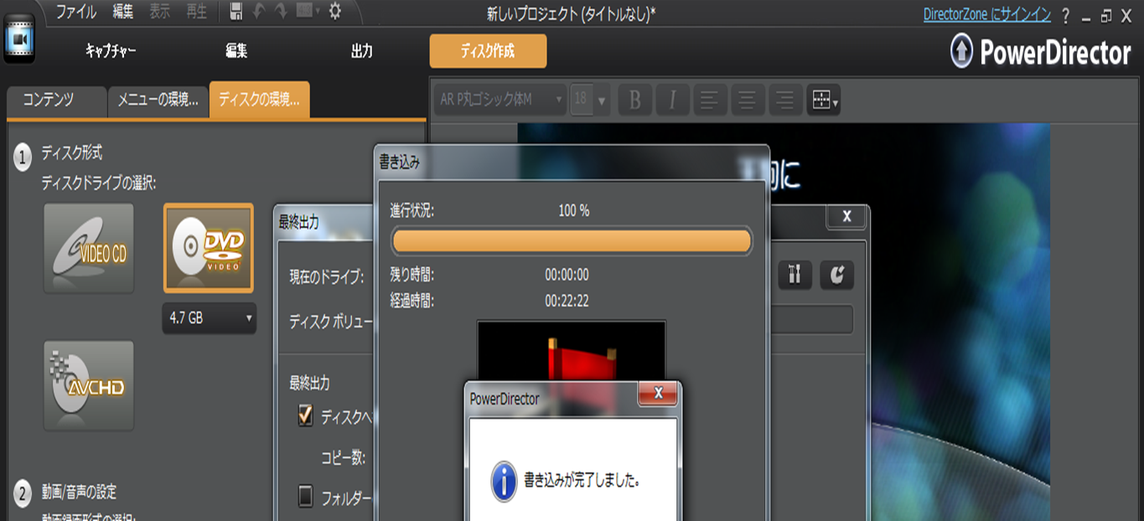Open the font size 18 dropdown
Screen dimensions: 1144x521
pyautogui.click(x=590, y=101)
